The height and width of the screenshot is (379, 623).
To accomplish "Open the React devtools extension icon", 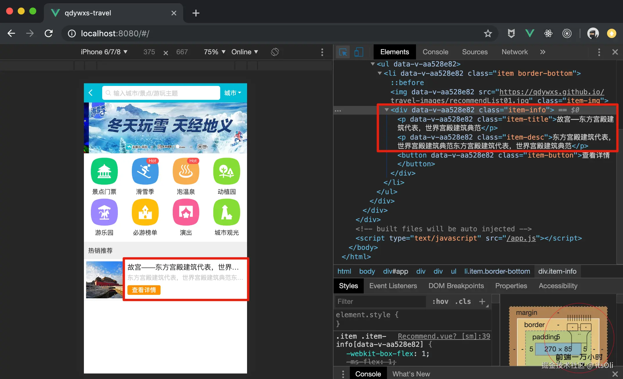I will pos(548,34).
